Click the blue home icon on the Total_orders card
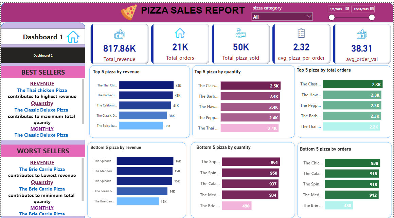The width and height of the screenshot is (394, 218). [x=180, y=33]
